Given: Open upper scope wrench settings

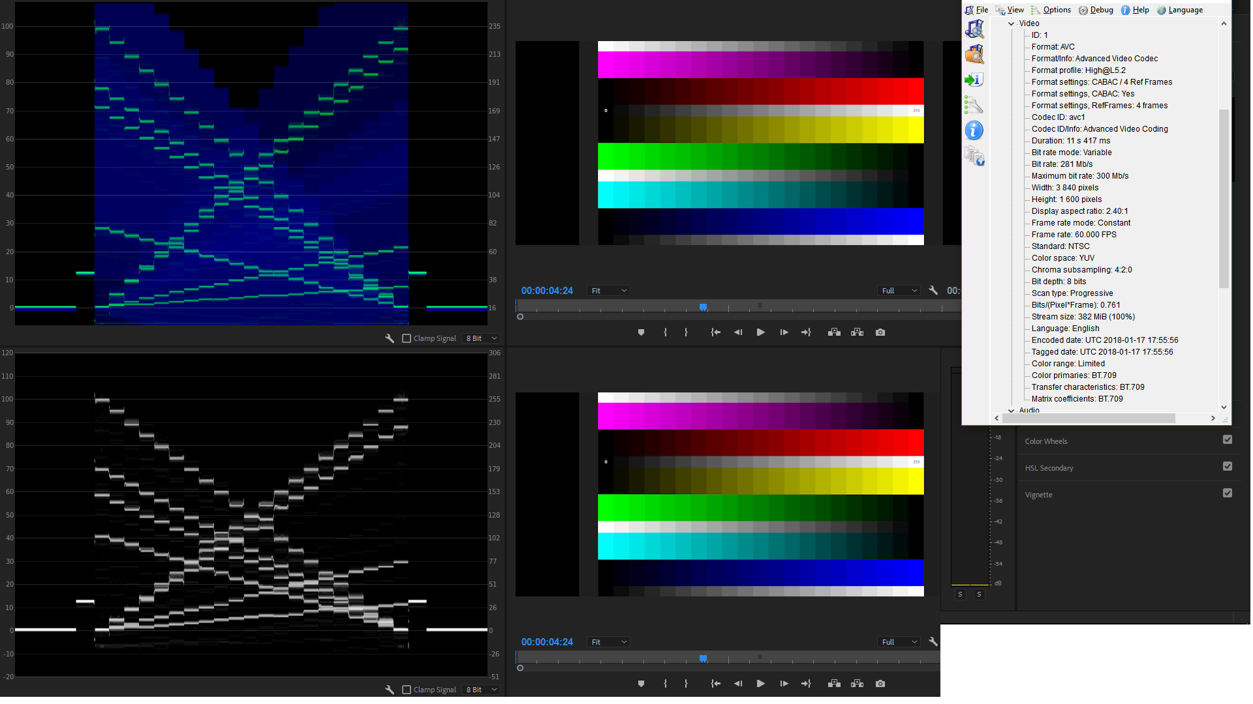Looking at the screenshot, I should point(390,338).
